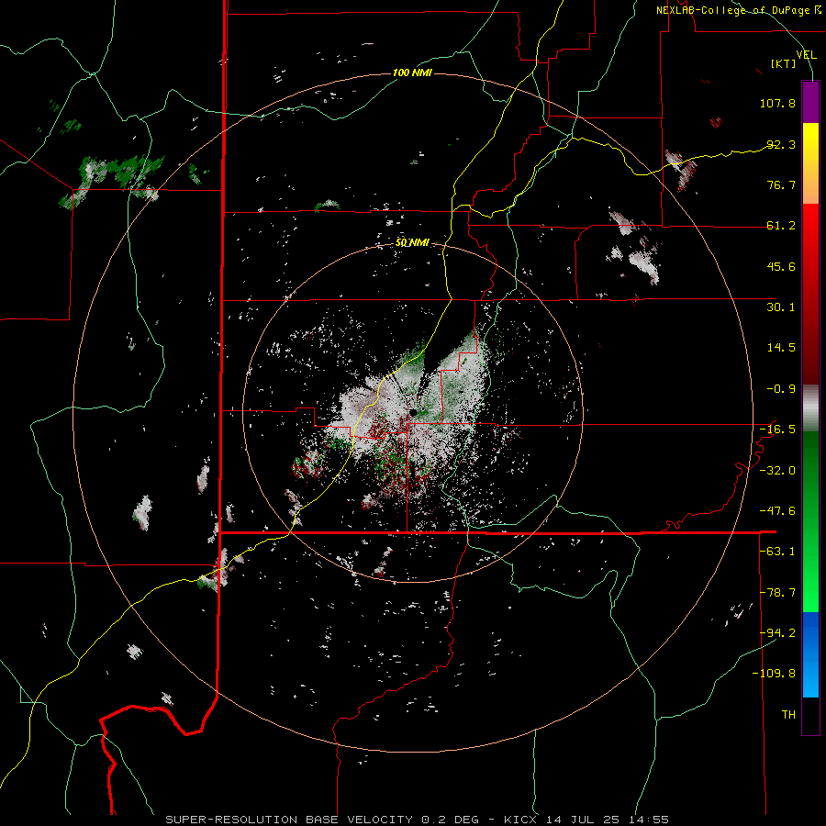
Task: Click the KICX 14 JUL 25 14:55 timestamp
Action: click(x=586, y=820)
